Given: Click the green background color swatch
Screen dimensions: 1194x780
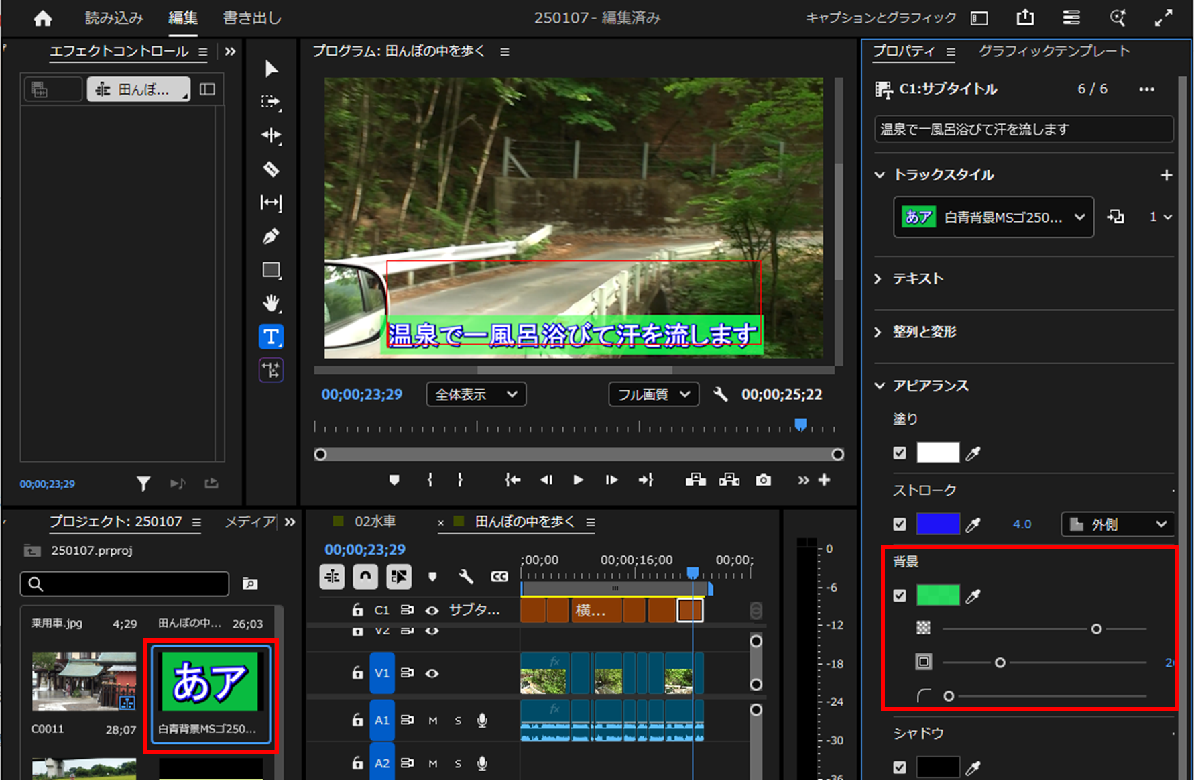Looking at the screenshot, I should (938, 595).
